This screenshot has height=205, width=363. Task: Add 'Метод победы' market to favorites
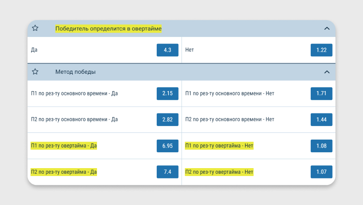coord(35,71)
